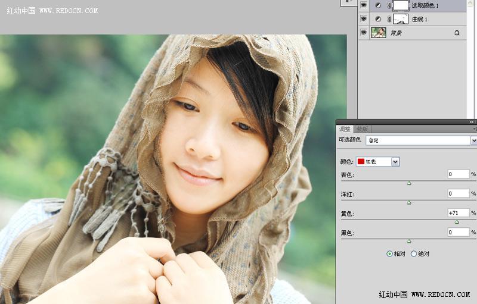Open the 颜色 dropdown showing 红色
The height and width of the screenshot is (304, 477).
(x=395, y=161)
